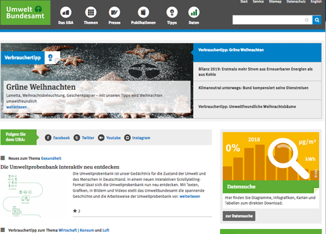Open the Instagram social link
The width and height of the screenshot is (326, 234).
pyautogui.click(x=137, y=138)
